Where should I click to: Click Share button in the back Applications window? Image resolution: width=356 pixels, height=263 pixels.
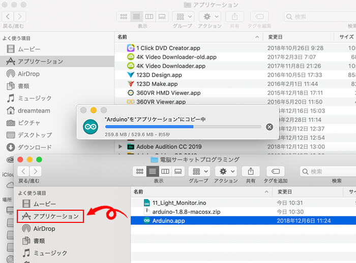point(235,16)
